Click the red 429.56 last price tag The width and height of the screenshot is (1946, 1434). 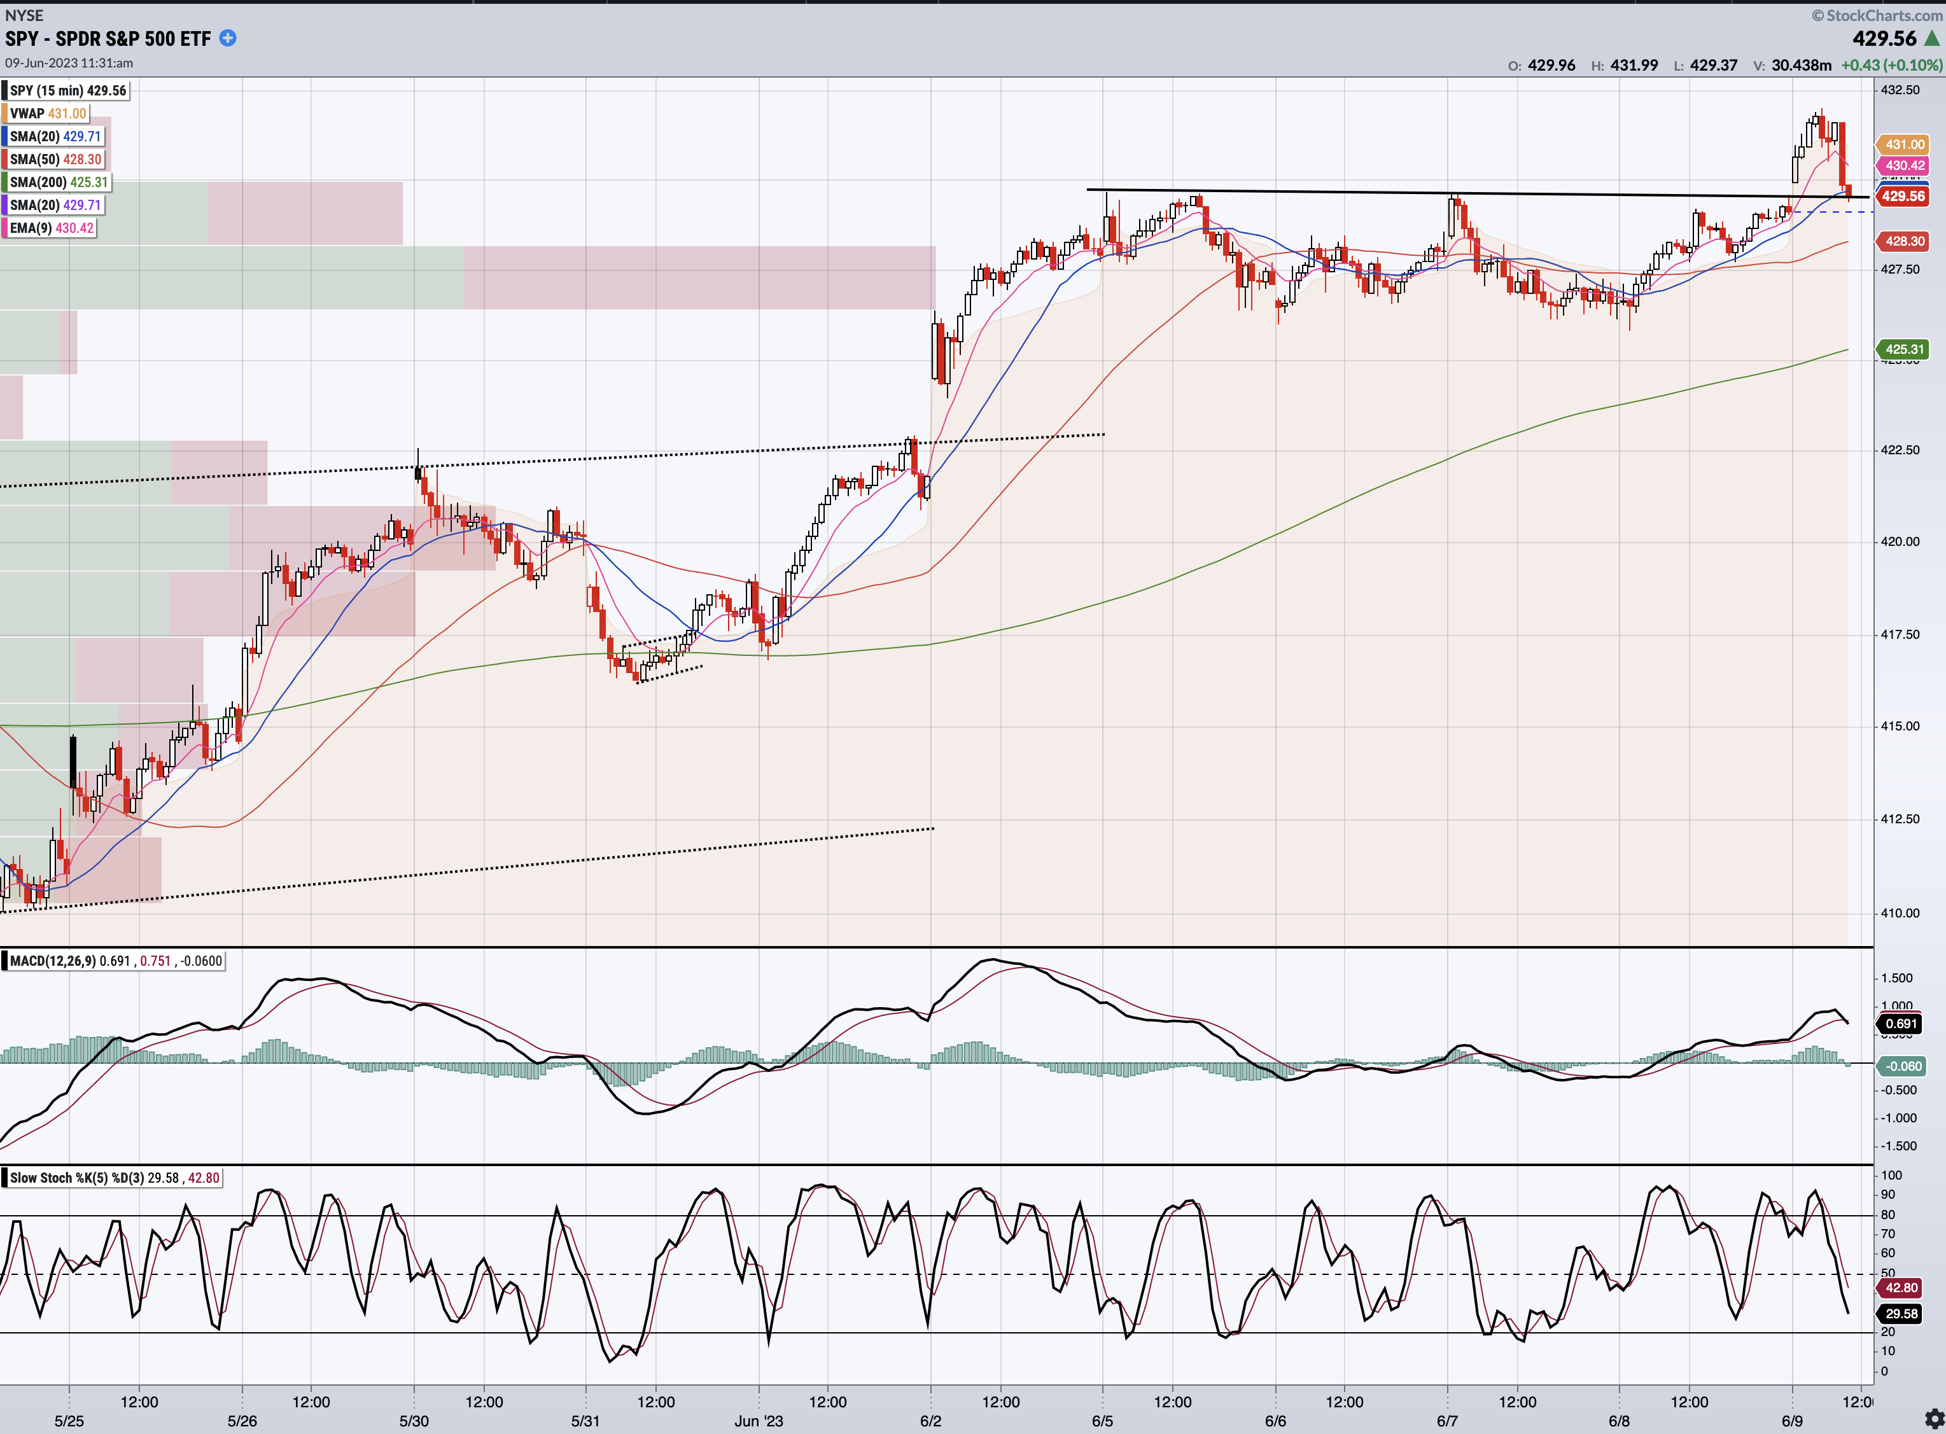coord(1903,196)
